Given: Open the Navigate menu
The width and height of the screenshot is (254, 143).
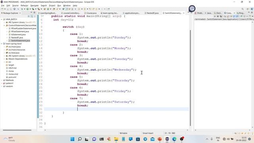Looking at the screenshot, I should tap(35, 6).
